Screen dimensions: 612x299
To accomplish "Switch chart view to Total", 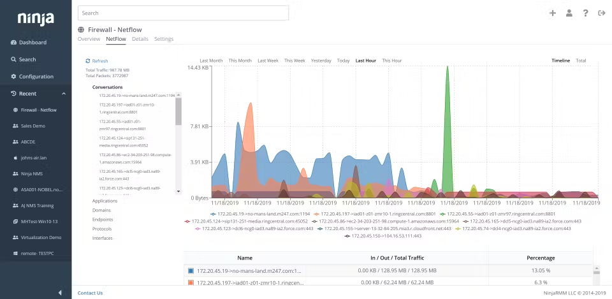I will click(x=581, y=61).
